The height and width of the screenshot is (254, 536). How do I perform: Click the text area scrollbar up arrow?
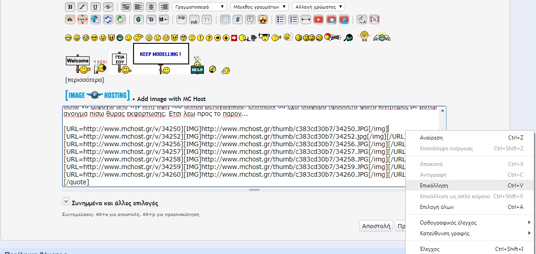(x=442, y=110)
